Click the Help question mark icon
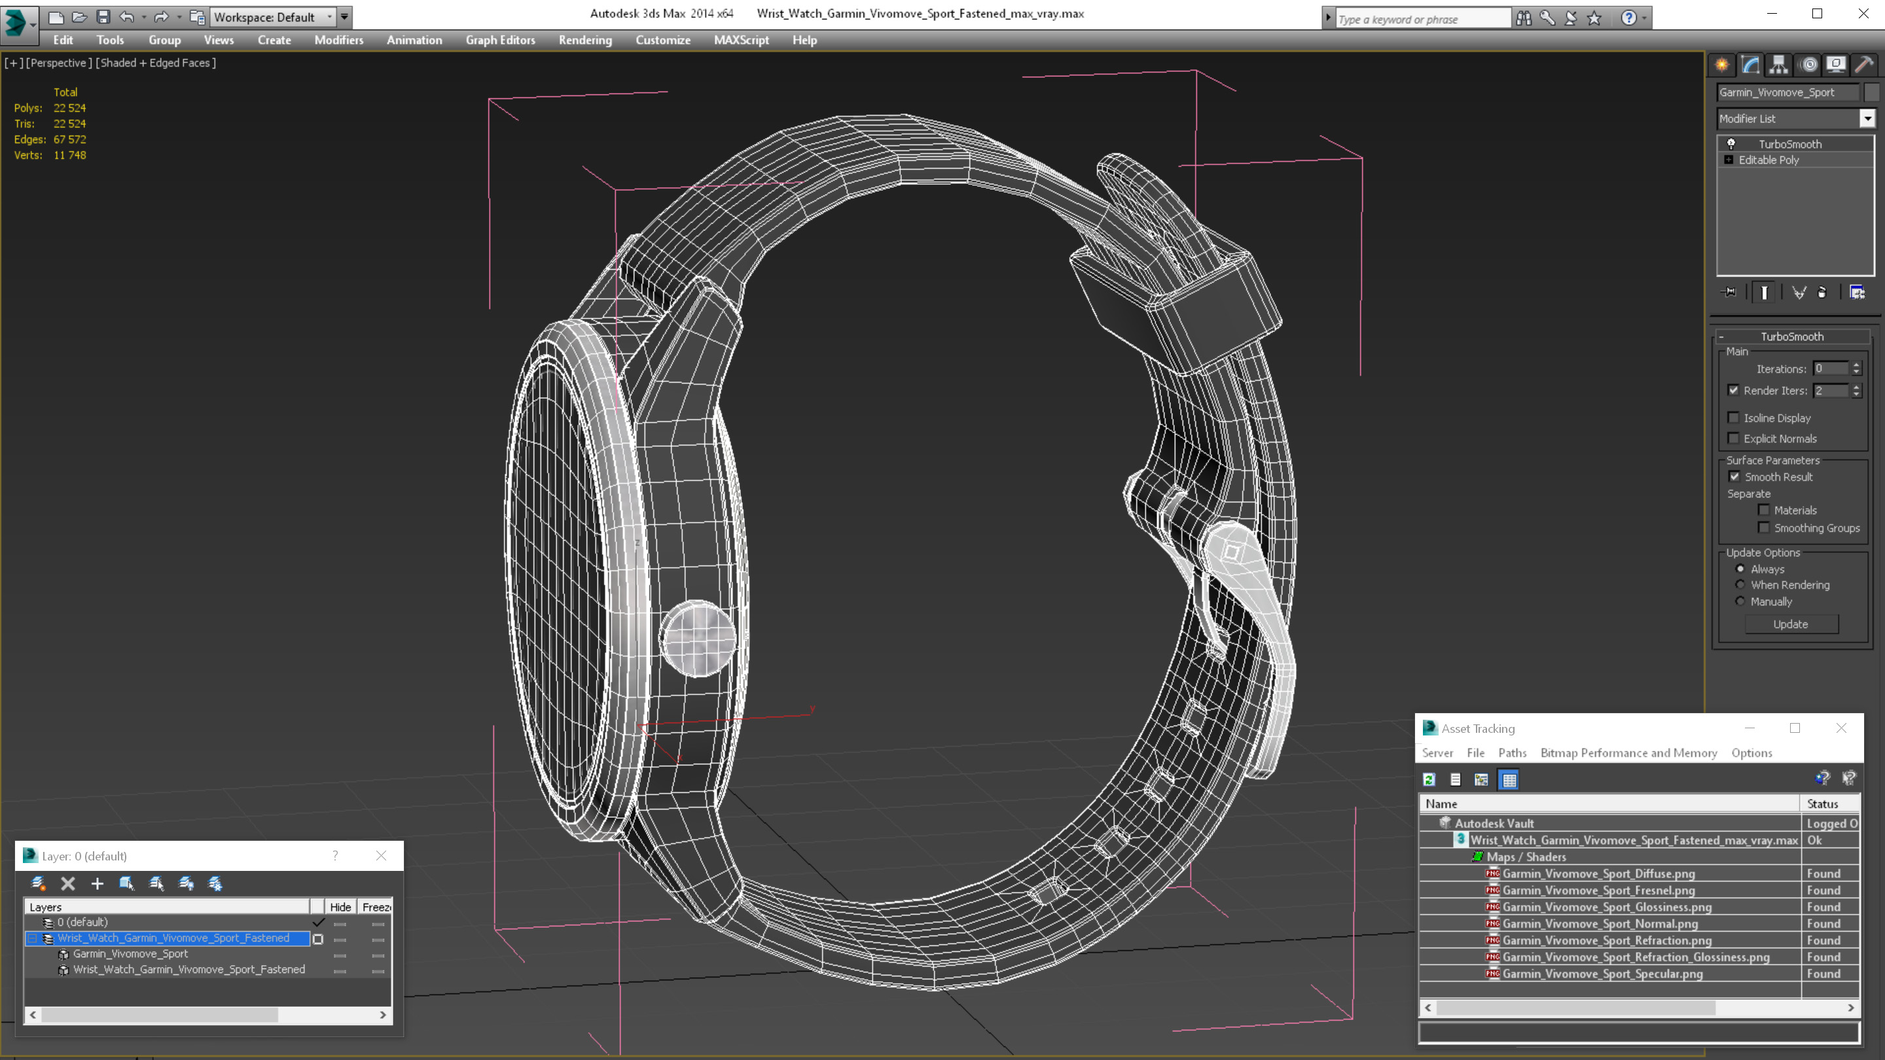The width and height of the screenshot is (1885, 1060). [x=1628, y=18]
